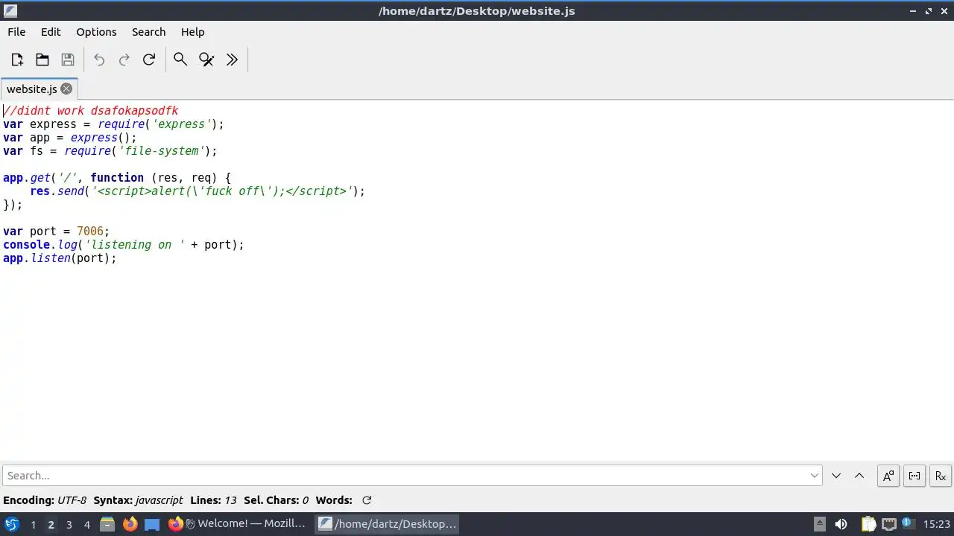The image size is (954, 536).
Task: Switch to workspace 1
Action: [33, 525]
